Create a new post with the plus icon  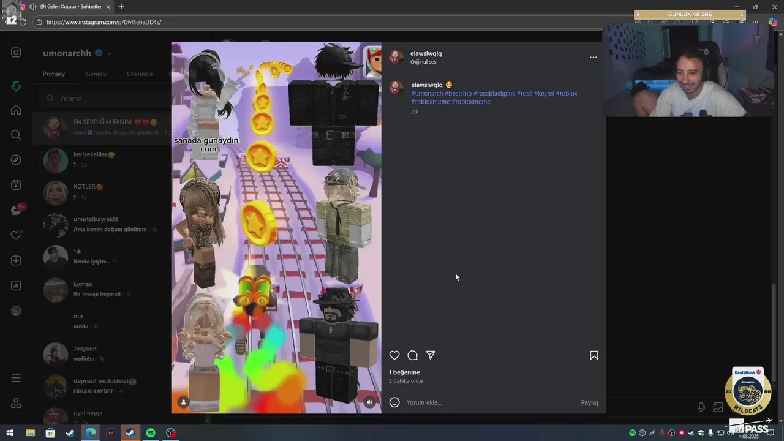click(x=16, y=260)
